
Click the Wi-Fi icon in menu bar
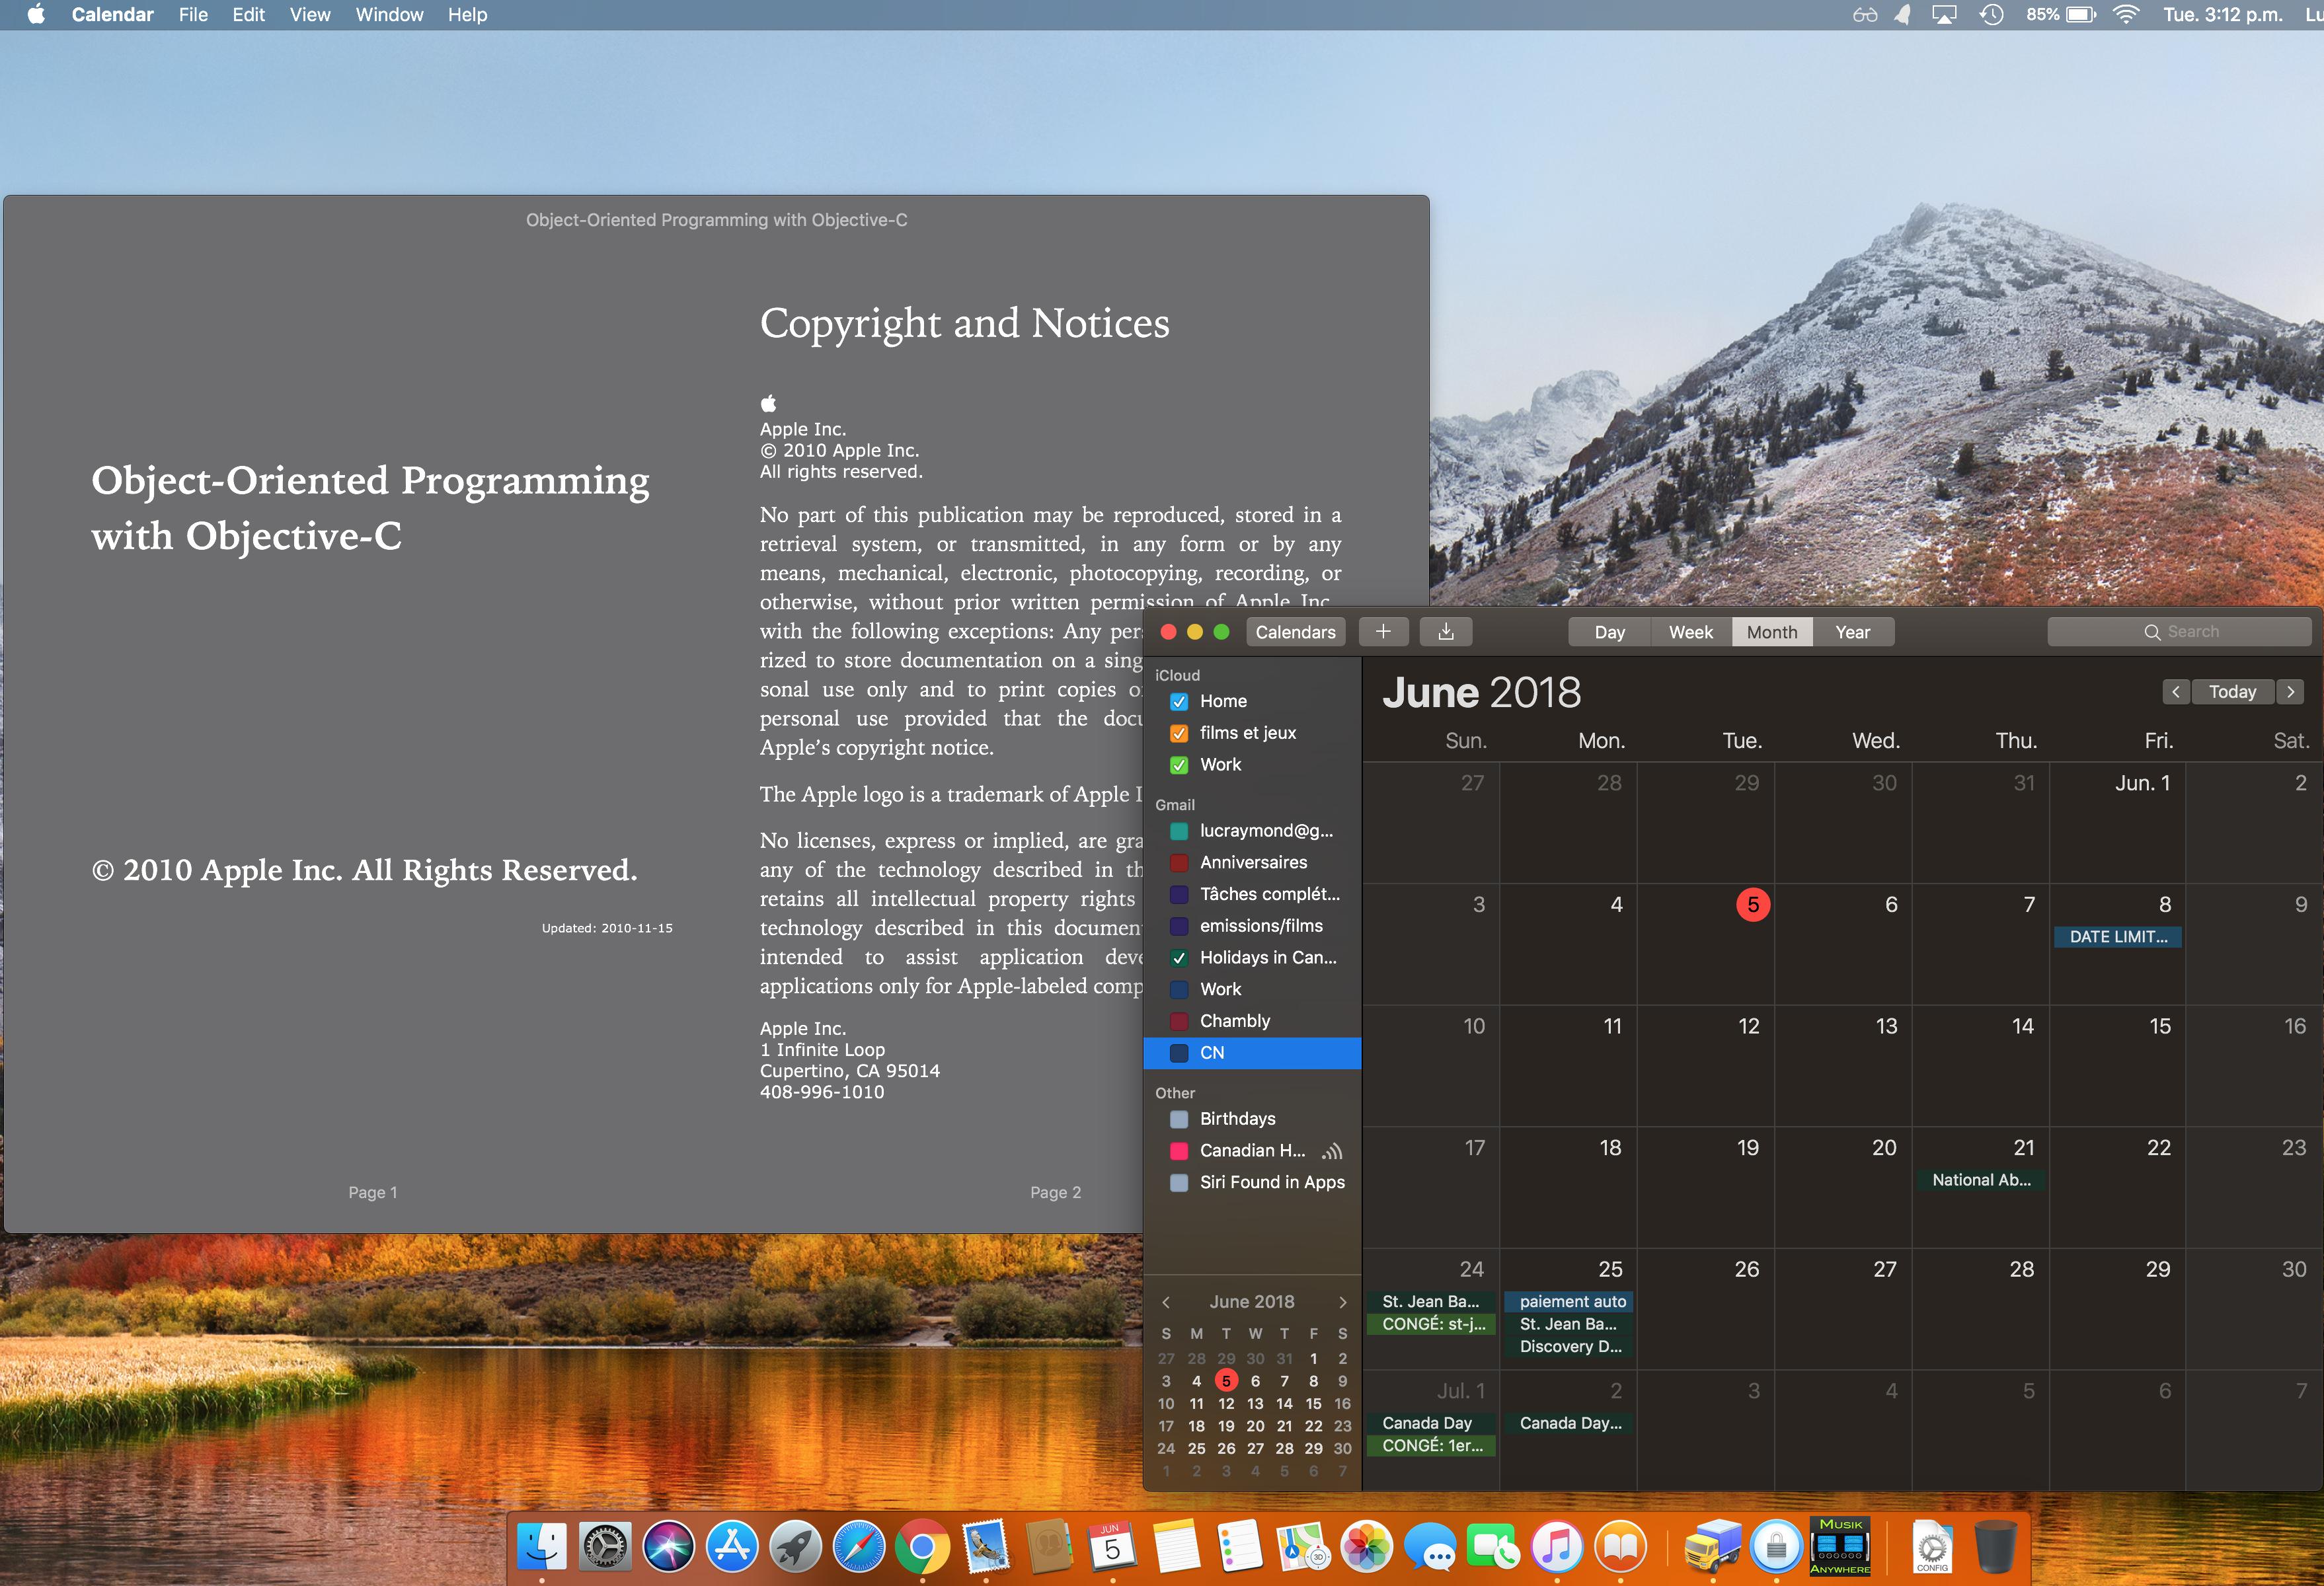2125,15
